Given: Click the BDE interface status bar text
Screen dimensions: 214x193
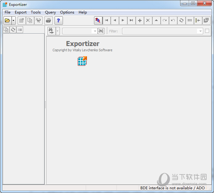Looking at the screenshot, I should pyautogui.click(x=172, y=188).
